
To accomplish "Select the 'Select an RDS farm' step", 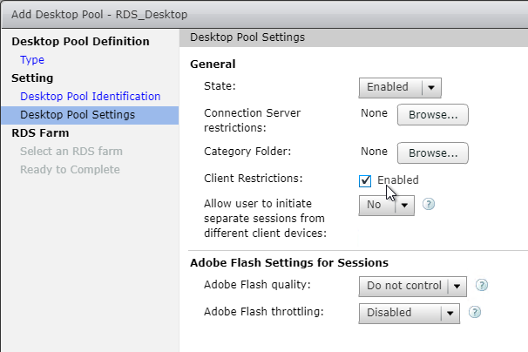I will pos(71,152).
